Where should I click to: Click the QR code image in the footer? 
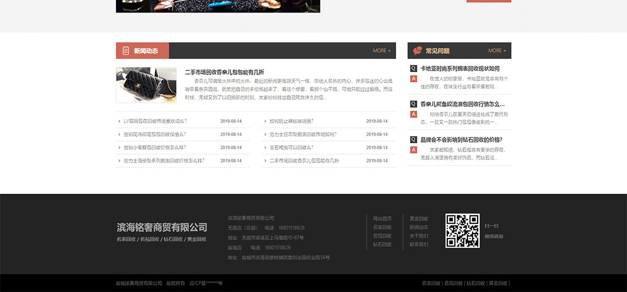[x=462, y=231]
